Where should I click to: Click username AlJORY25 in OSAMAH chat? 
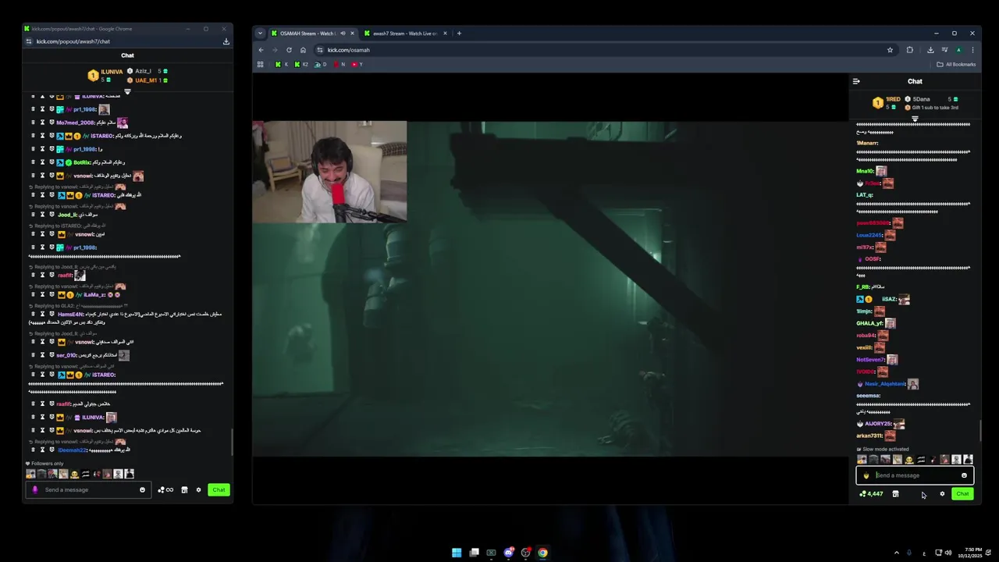(878, 424)
